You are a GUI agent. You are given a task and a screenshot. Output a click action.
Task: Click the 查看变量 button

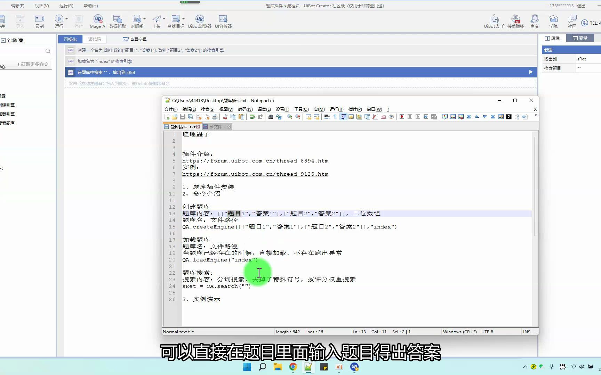[135, 39]
